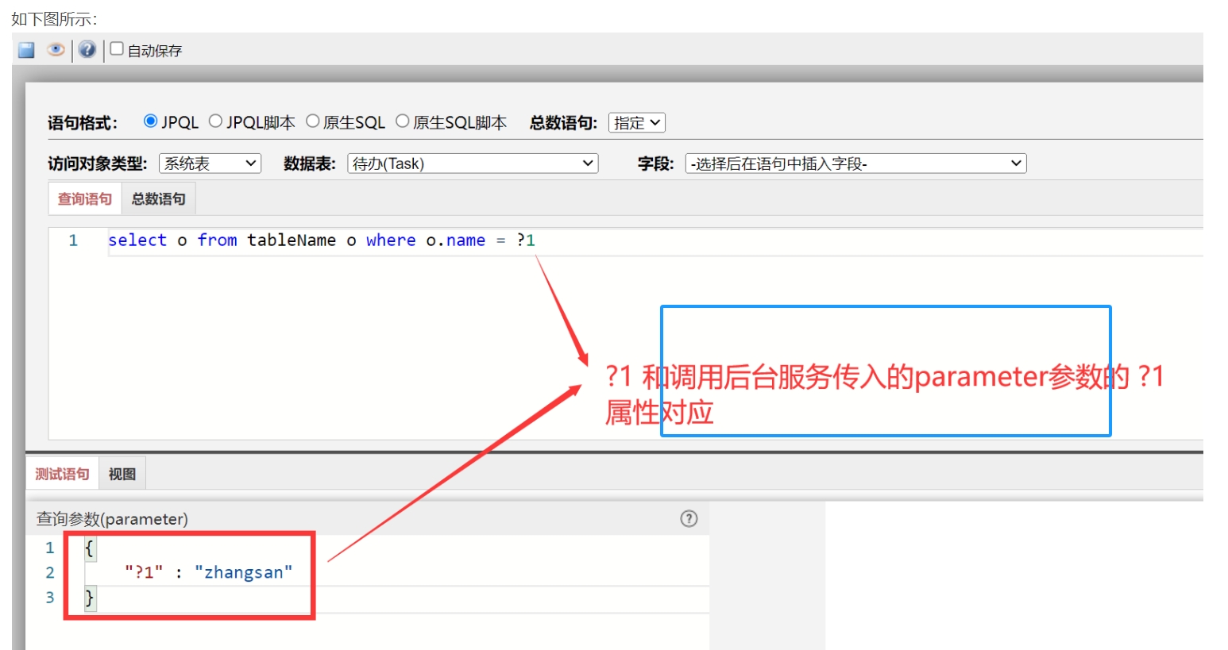Select the 原生SQL statement format

point(313,120)
